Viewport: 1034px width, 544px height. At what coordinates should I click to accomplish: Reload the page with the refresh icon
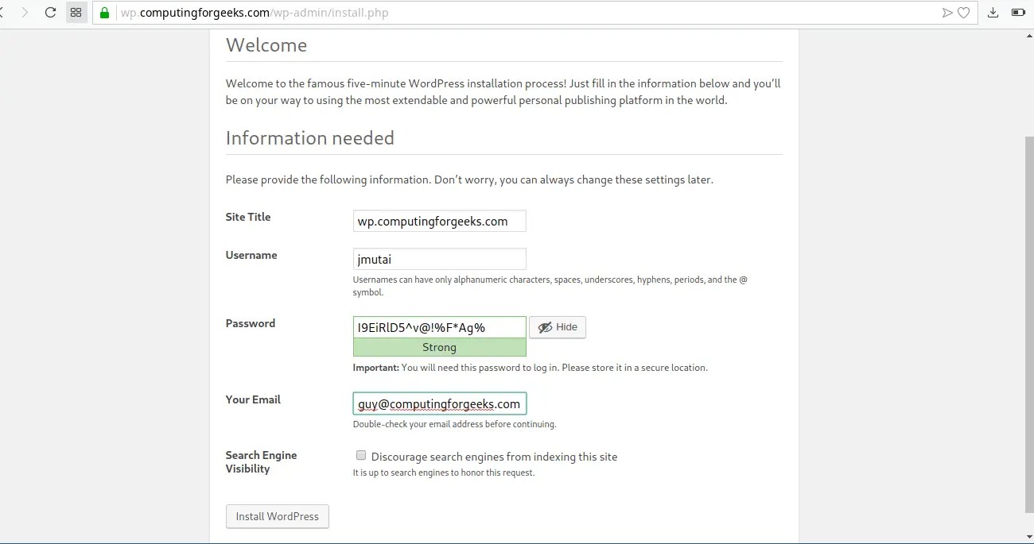click(50, 13)
